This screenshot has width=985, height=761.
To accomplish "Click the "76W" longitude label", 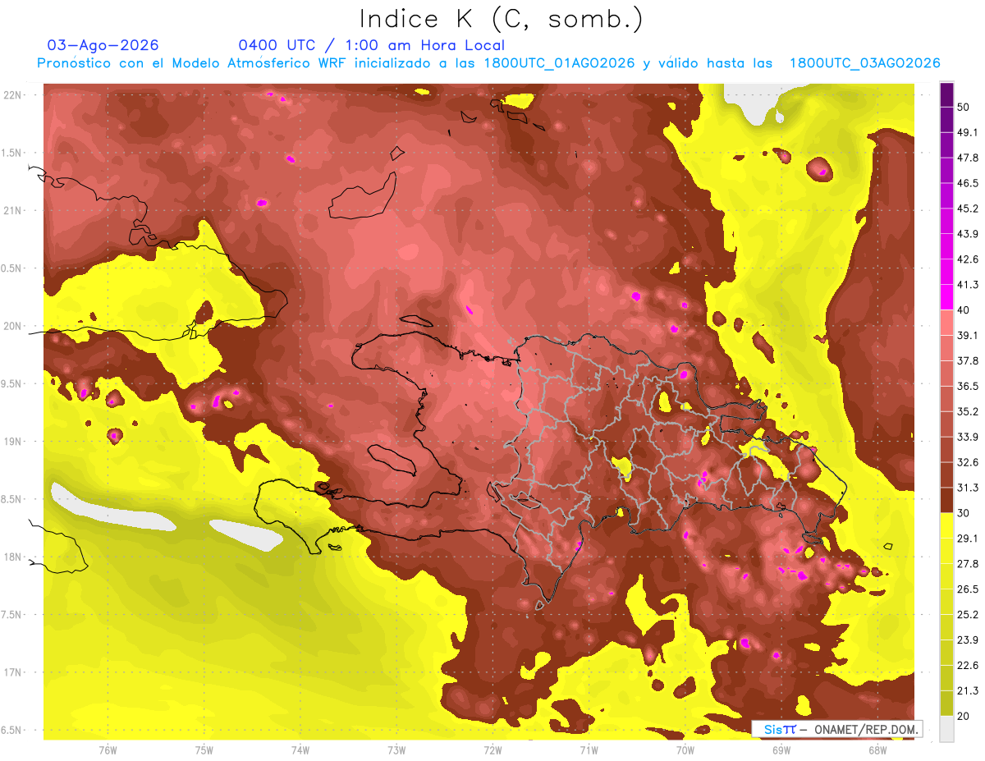I will pos(108,750).
